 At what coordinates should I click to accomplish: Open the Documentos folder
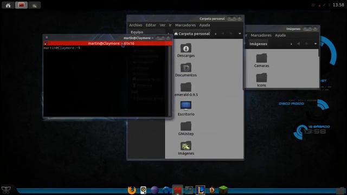pyautogui.click(x=186, y=70)
